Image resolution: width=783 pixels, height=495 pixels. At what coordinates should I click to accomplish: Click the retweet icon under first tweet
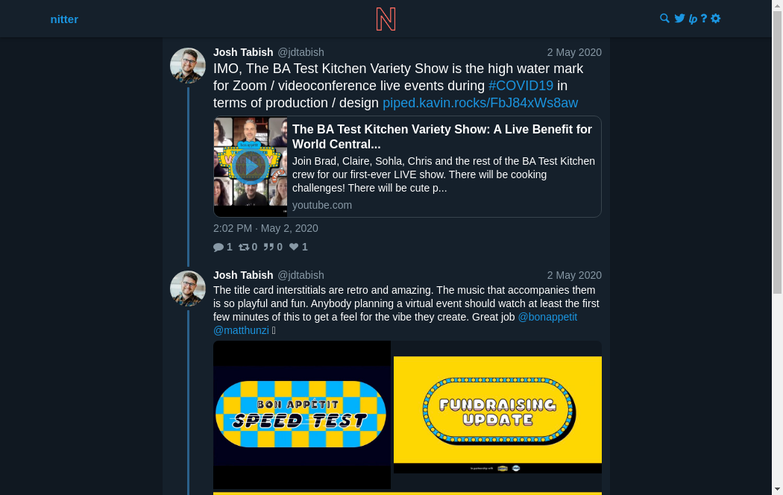click(x=244, y=247)
